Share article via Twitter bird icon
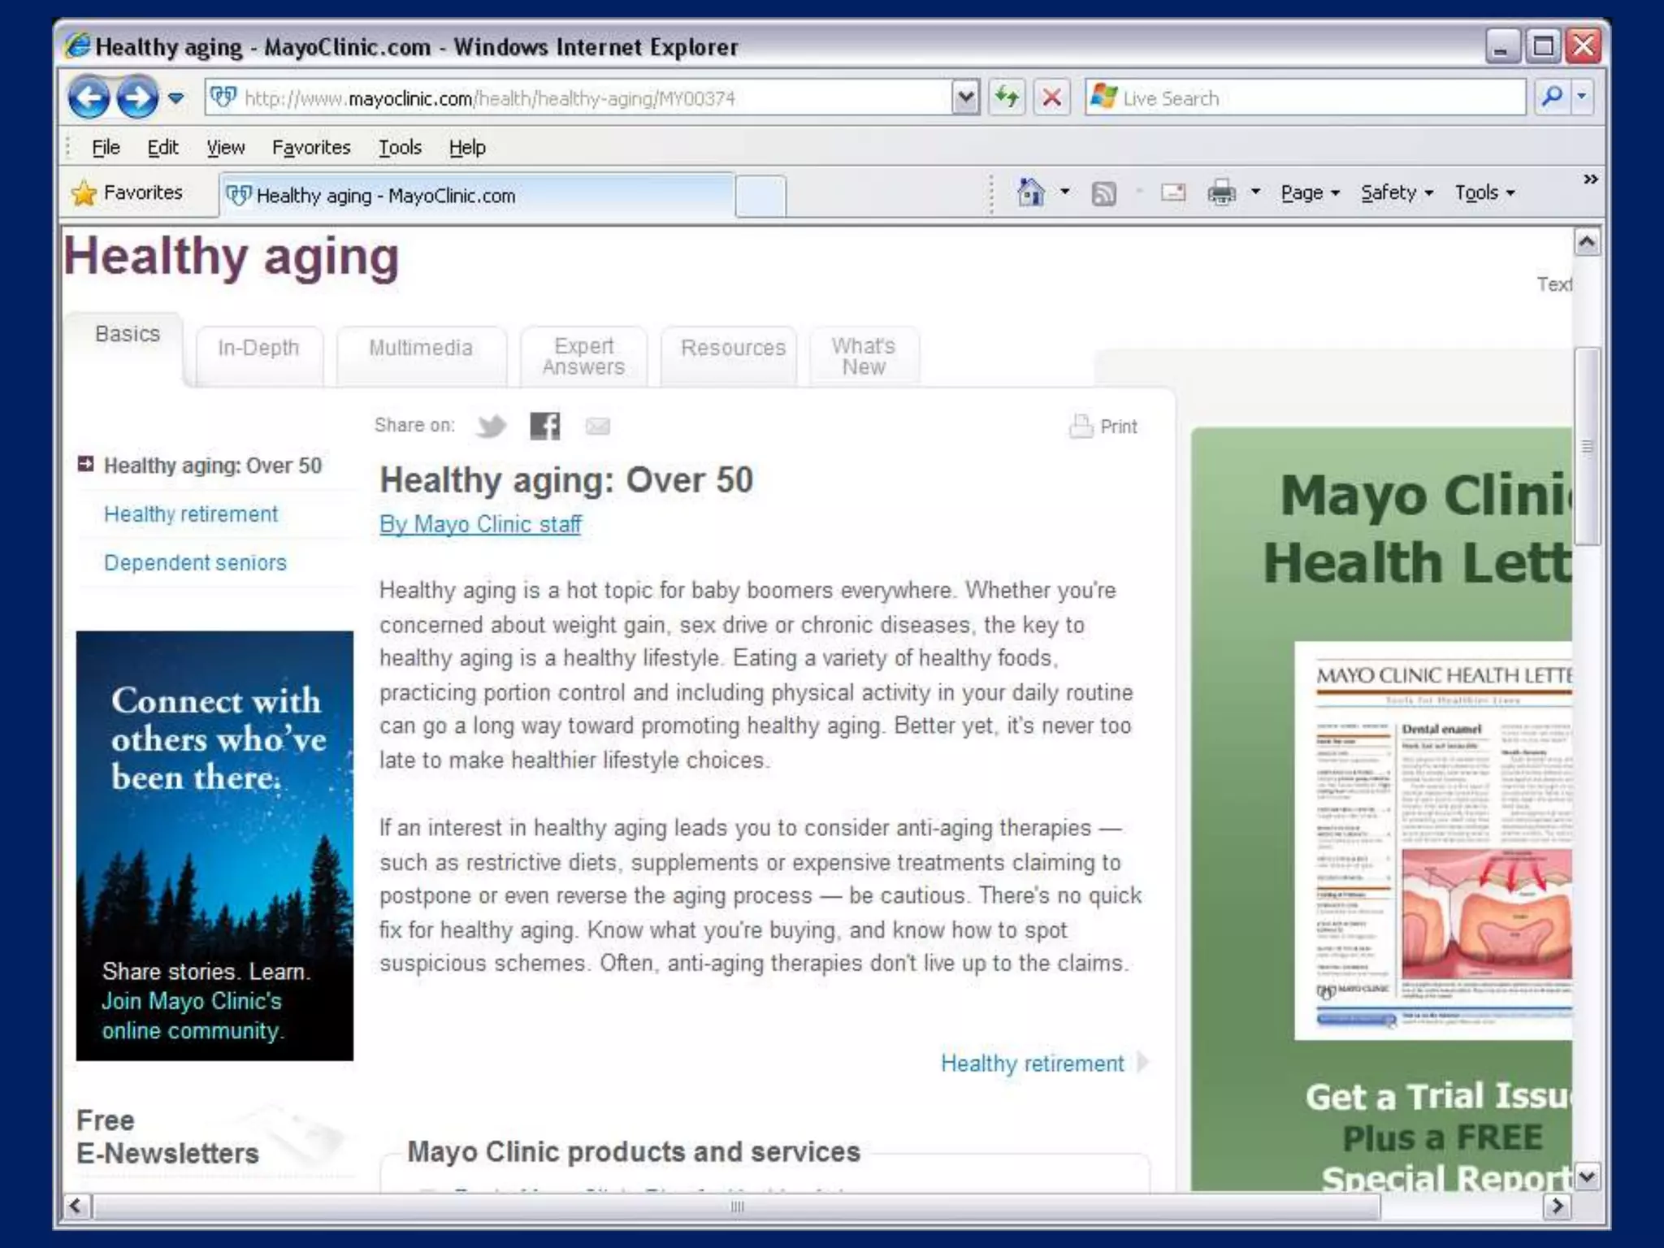The image size is (1664, 1248). tap(492, 426)
